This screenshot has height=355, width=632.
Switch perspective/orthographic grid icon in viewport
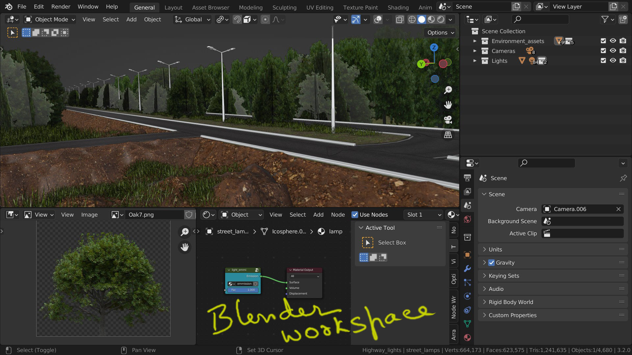tap(448, 135)
